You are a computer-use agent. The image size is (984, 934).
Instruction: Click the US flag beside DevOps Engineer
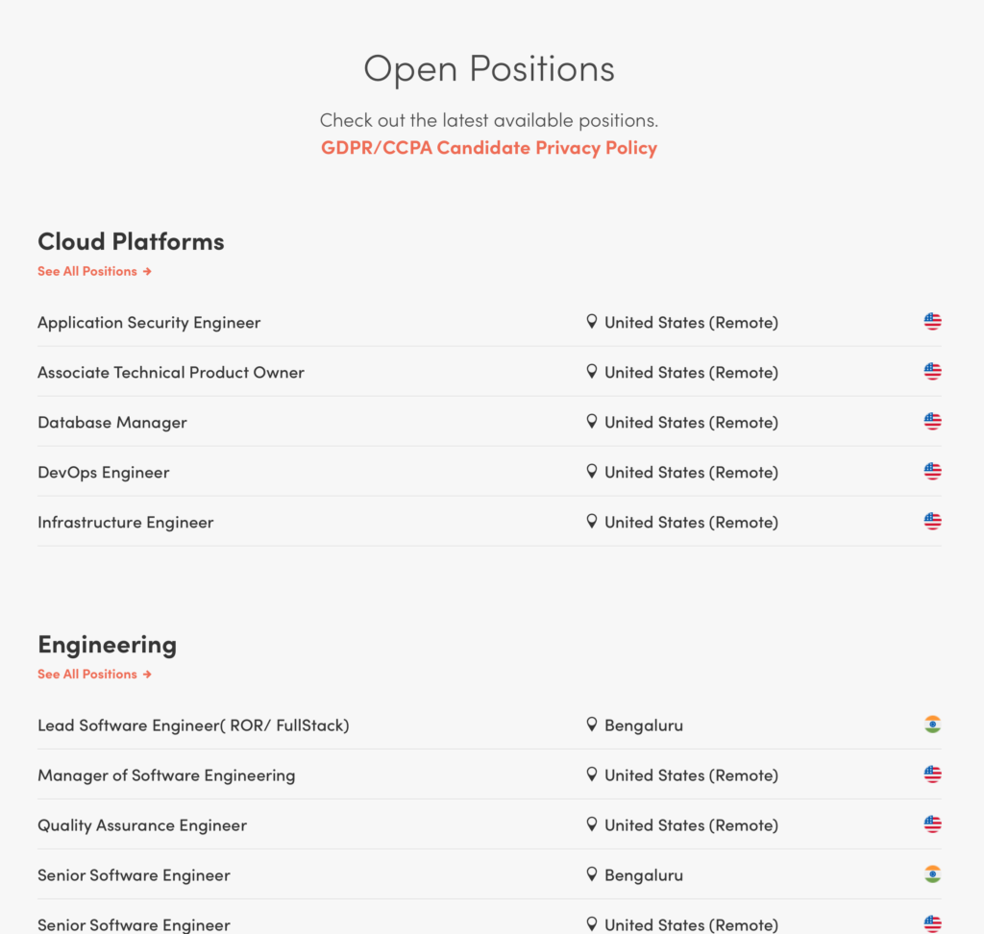pos(932,472)
